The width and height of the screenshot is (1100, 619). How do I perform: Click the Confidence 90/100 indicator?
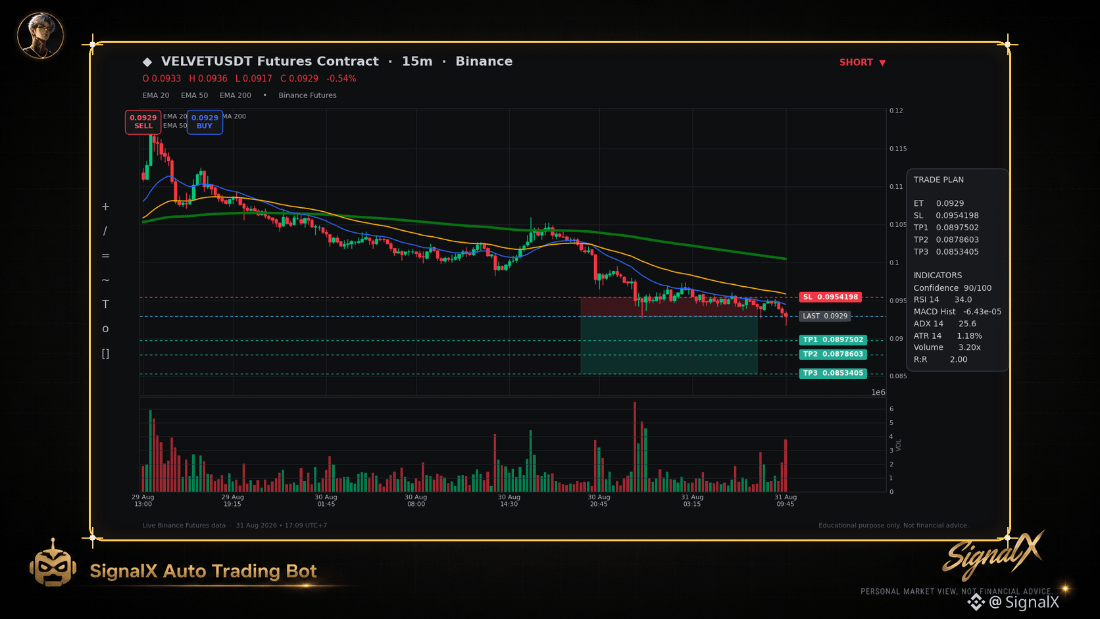tap(952, 288)
